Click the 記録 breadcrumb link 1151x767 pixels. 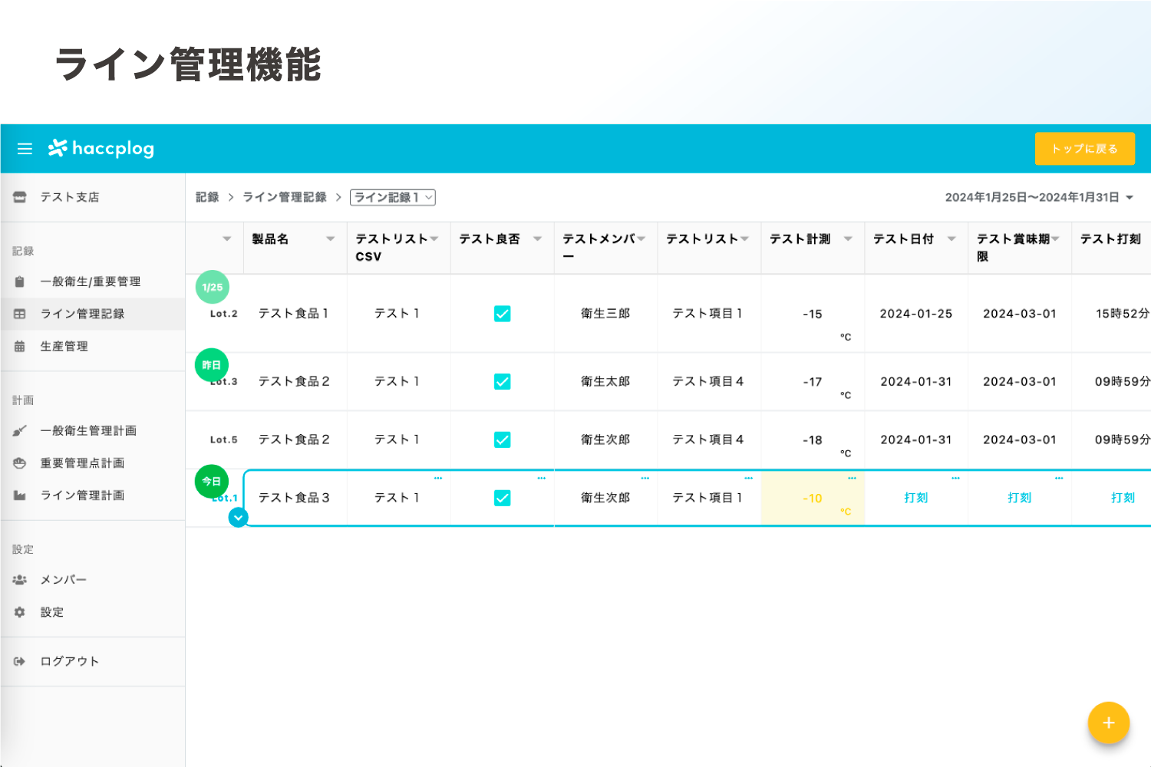tap(207, 197)
